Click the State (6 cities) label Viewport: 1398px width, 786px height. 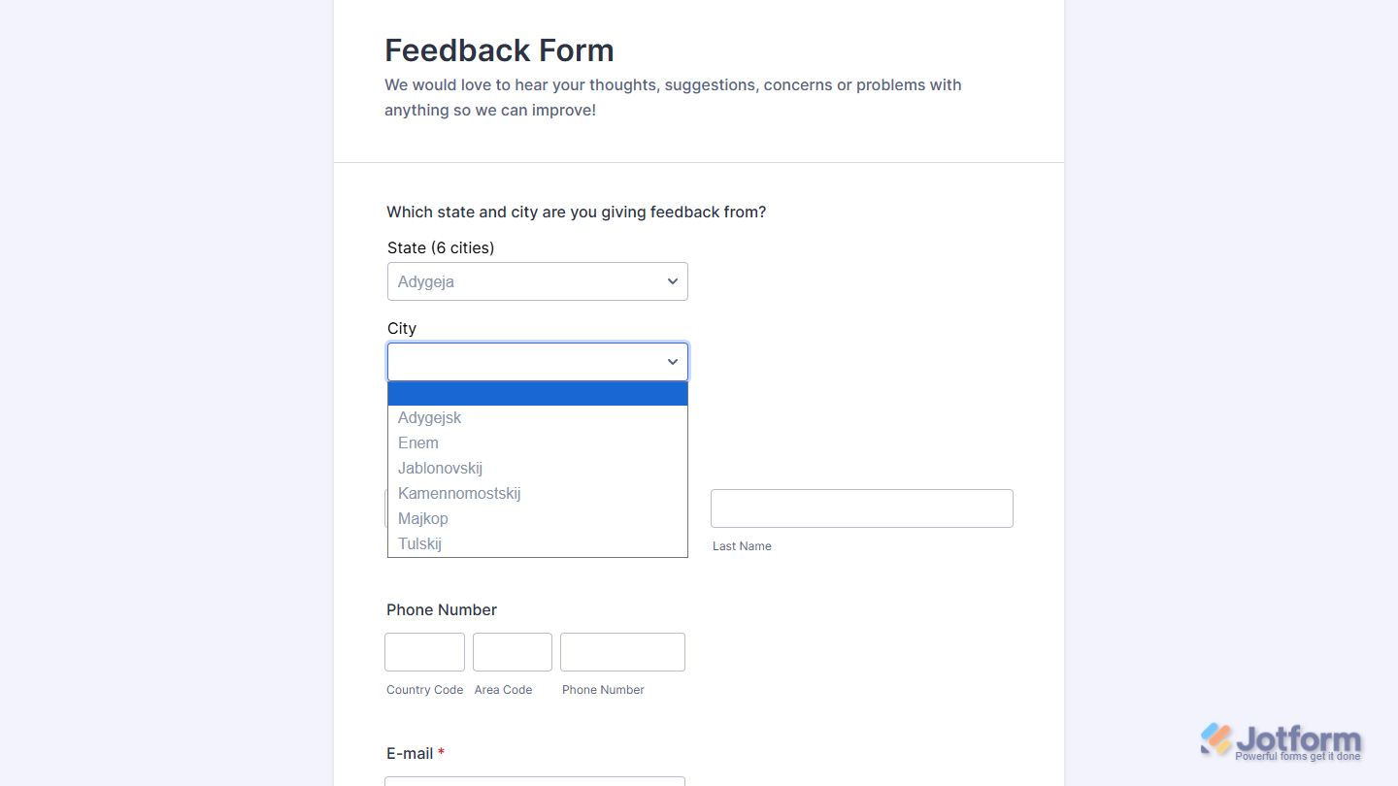click(441, 247)
